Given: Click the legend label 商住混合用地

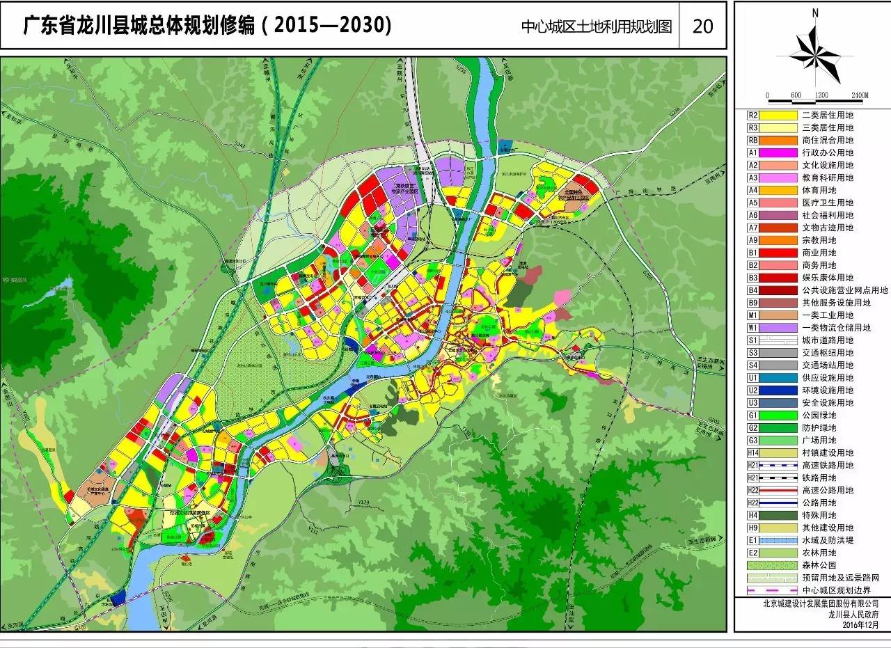Looking at the screenshot, I should (828, 141).
